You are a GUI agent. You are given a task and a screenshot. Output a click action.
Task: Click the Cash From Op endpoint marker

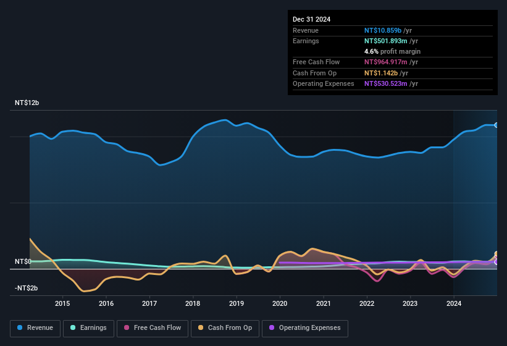pyautogui.click(x=497, y=254)
